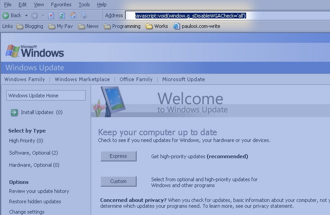The width and height of the screenshot is (330, 215).
Task: Open the Blogging links folder
Action: (30, 26)
